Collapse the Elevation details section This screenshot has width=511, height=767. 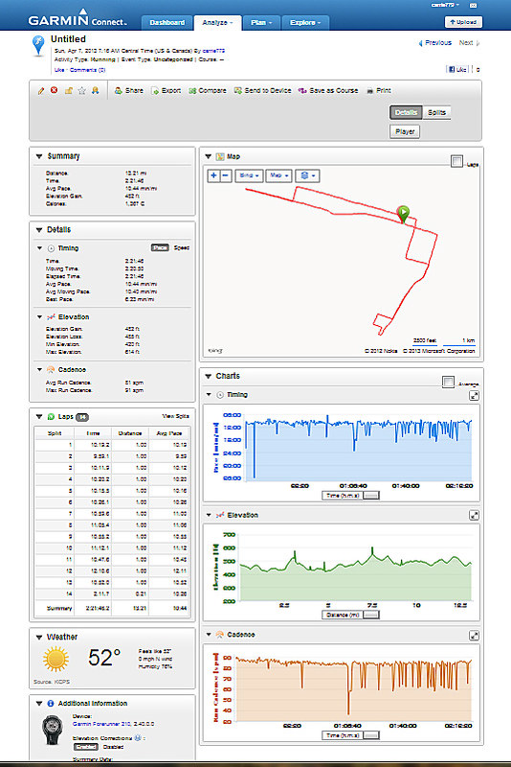pos(39,317)
